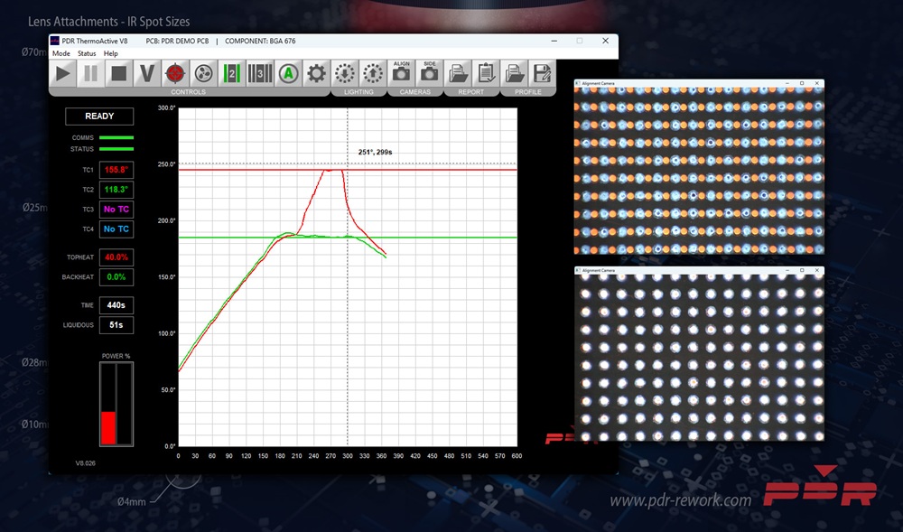Screen dimensions: 903x532
Task: Click the clipboard checklist report icon
Action: 487,73
